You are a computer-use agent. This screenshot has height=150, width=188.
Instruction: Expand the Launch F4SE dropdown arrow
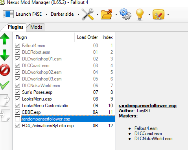click(x=46, y=14)
